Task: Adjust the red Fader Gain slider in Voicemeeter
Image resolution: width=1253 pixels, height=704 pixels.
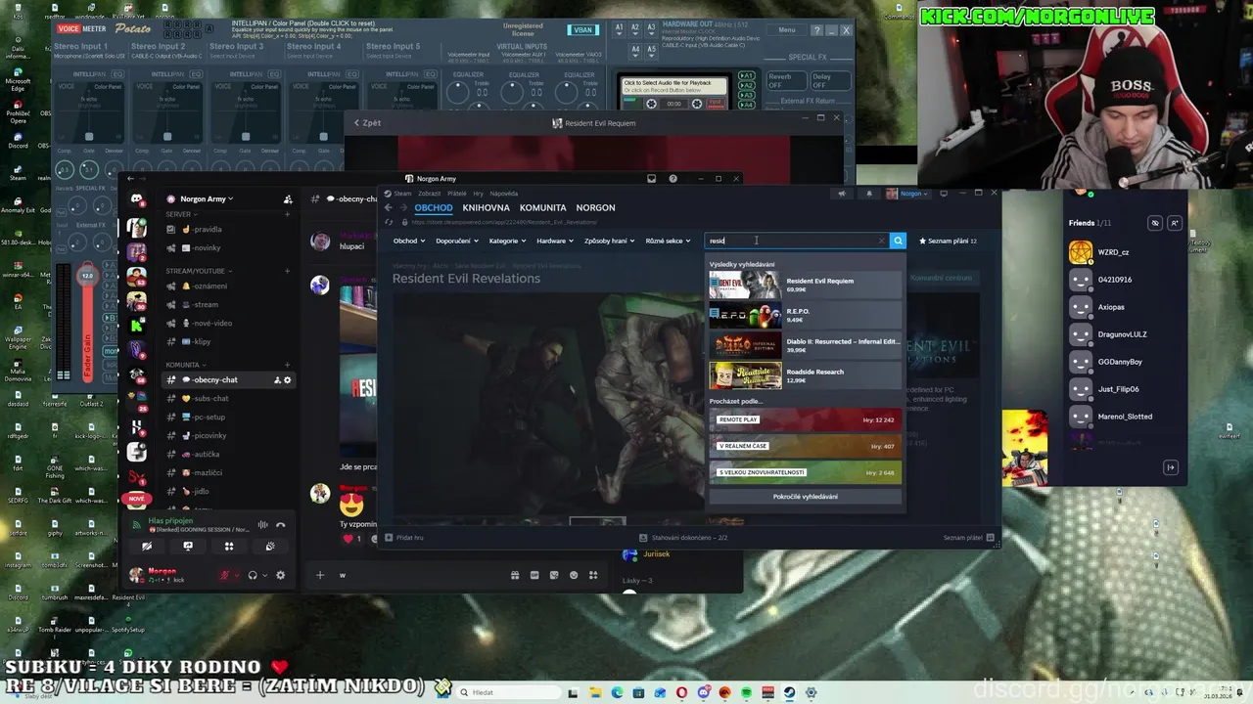Action: click(87, 323)
